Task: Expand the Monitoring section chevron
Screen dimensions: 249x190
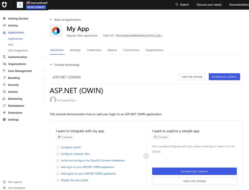Action: (43, 99)
